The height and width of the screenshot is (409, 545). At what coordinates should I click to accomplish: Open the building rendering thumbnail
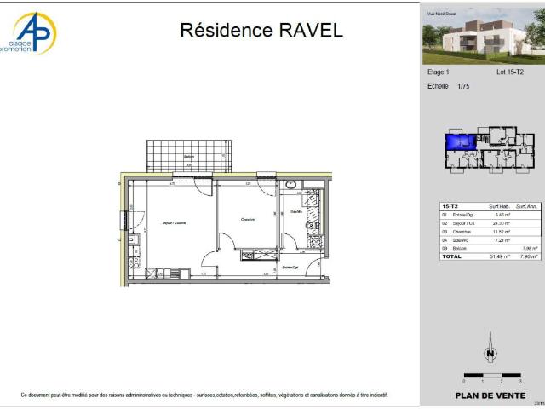coord(484,36)
